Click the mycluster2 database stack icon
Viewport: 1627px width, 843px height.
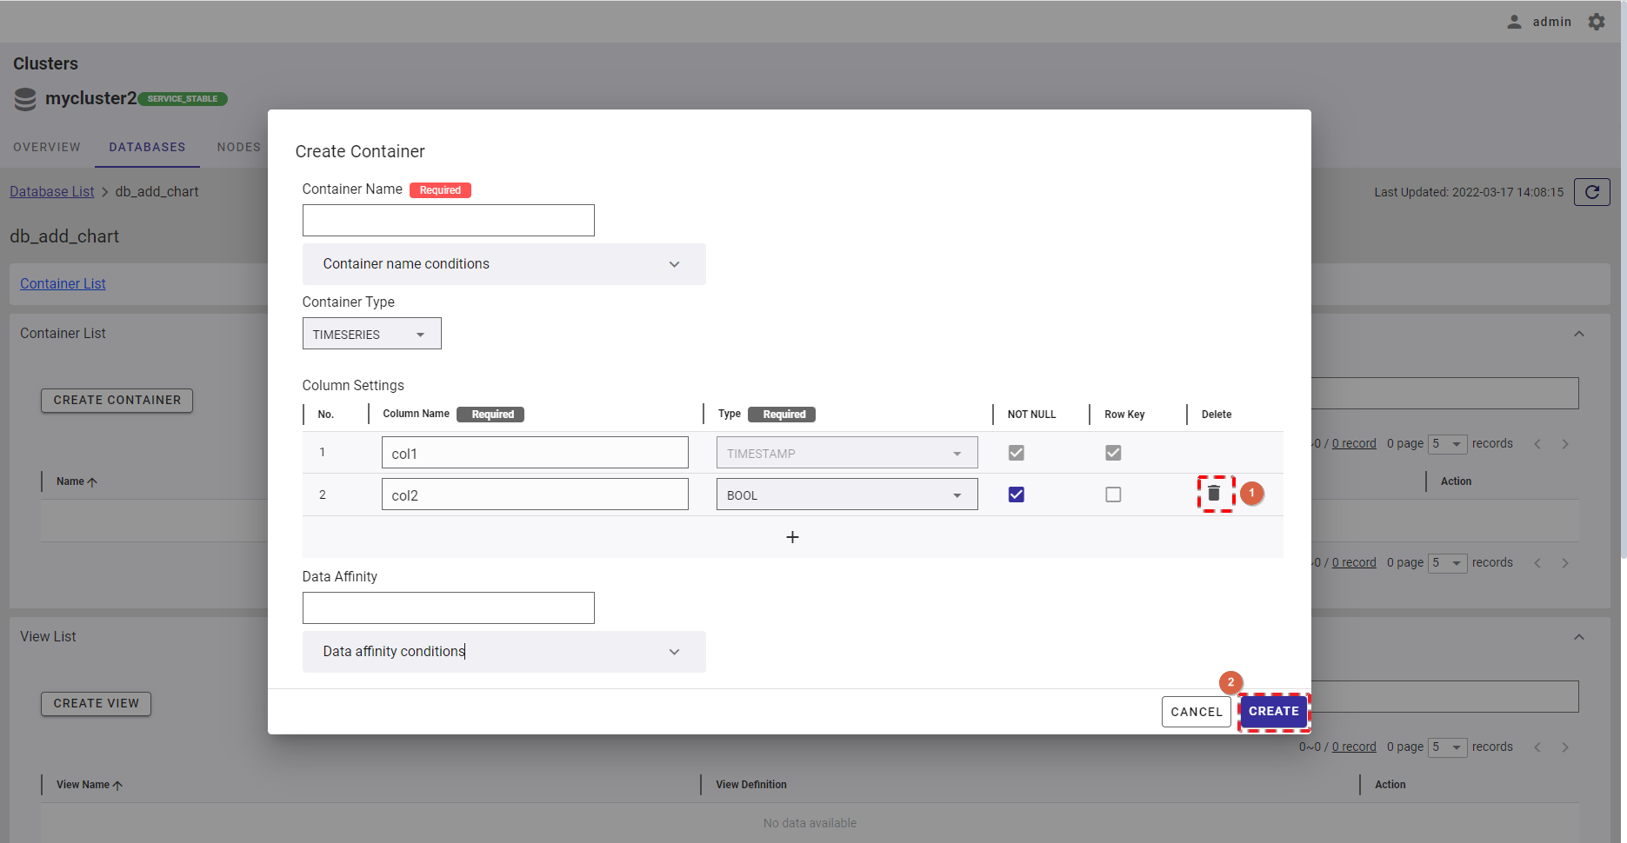click(25, 99)
